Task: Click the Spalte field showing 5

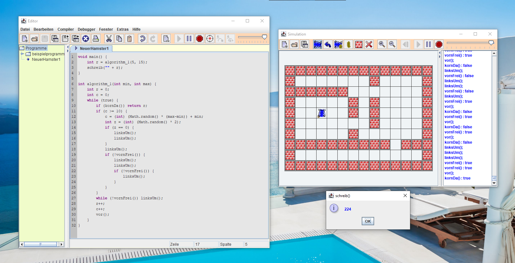Action: pyautogui.click(x=256, y=244)
